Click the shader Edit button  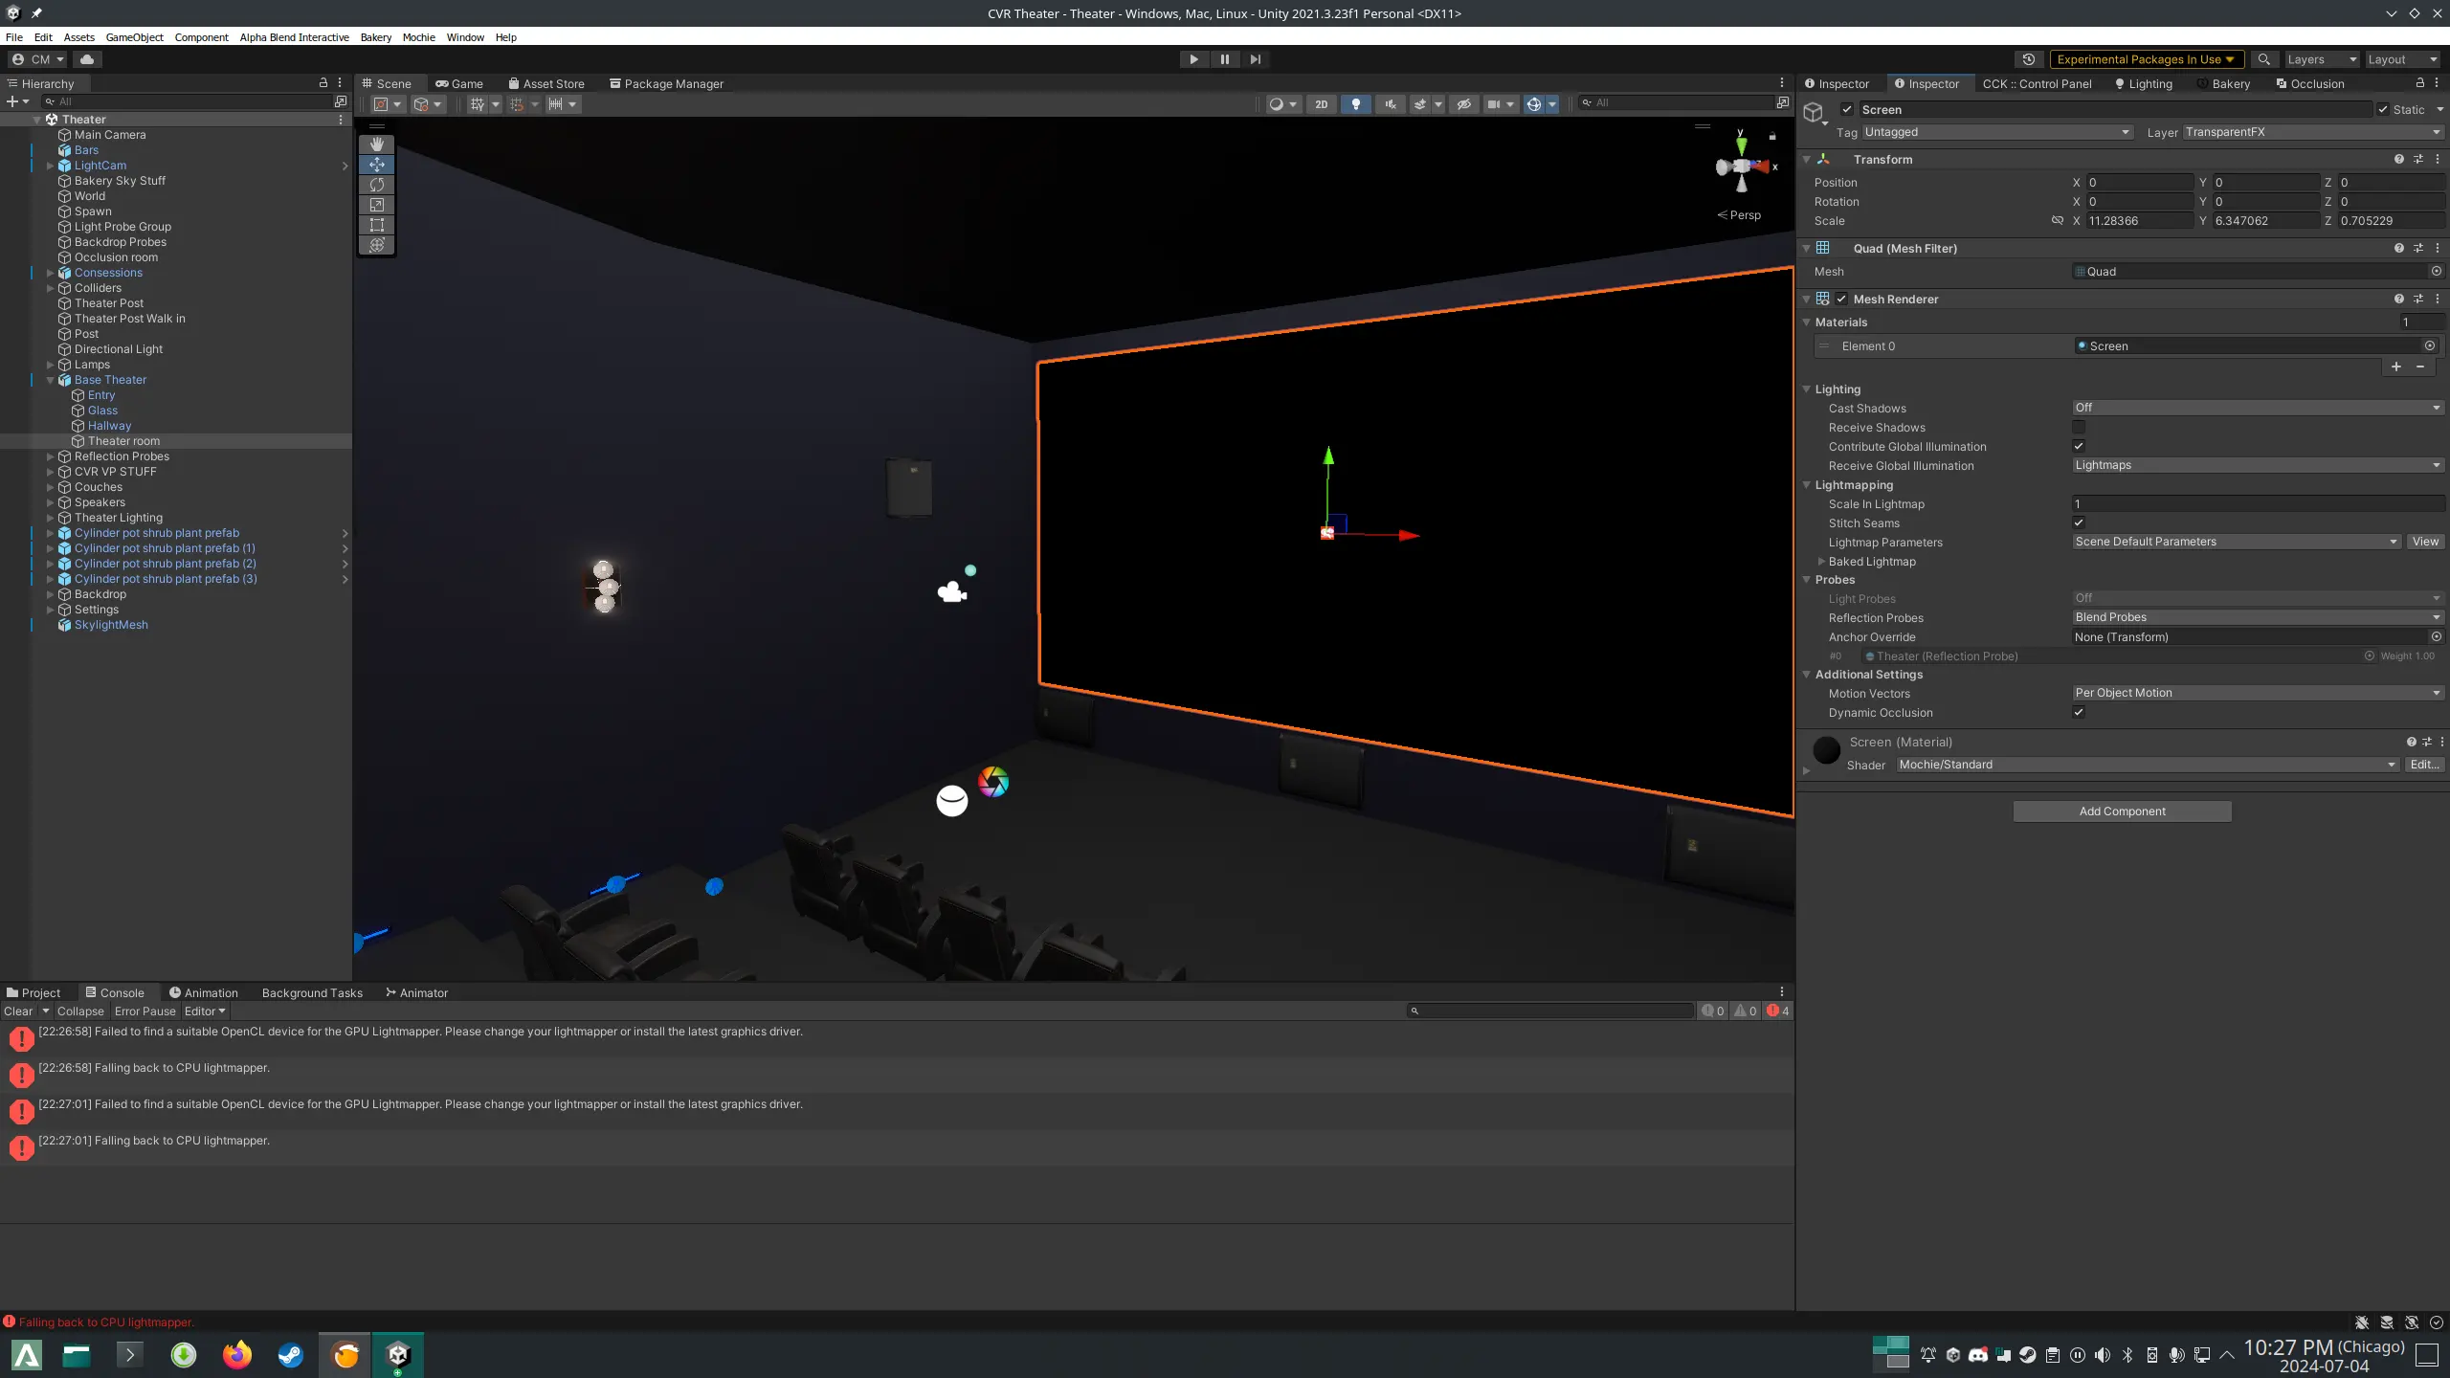(x=2424, y=765)
